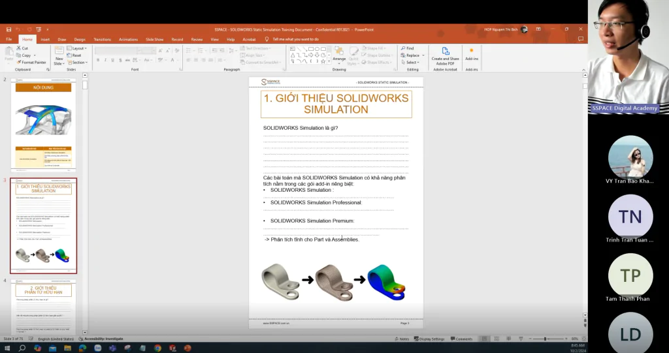
Task: Align text to the right
Action: (203, 60)
